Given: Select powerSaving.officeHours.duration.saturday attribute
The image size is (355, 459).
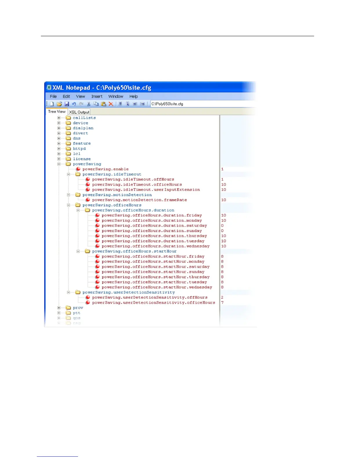Looking at the screenshot, I should [154, 225].
